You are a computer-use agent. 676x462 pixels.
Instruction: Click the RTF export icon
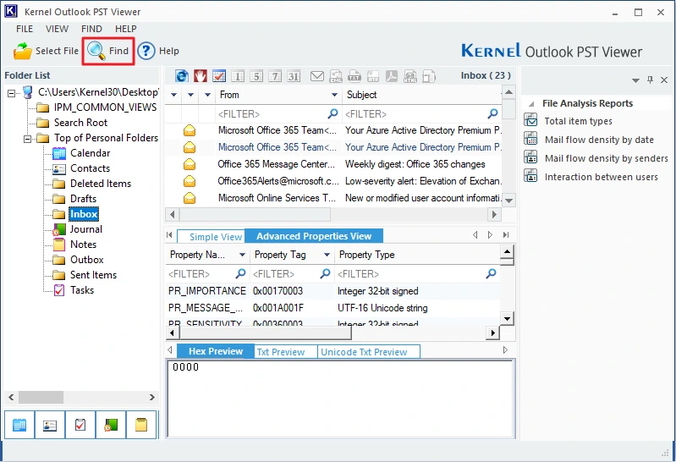(x=373, y=76)
